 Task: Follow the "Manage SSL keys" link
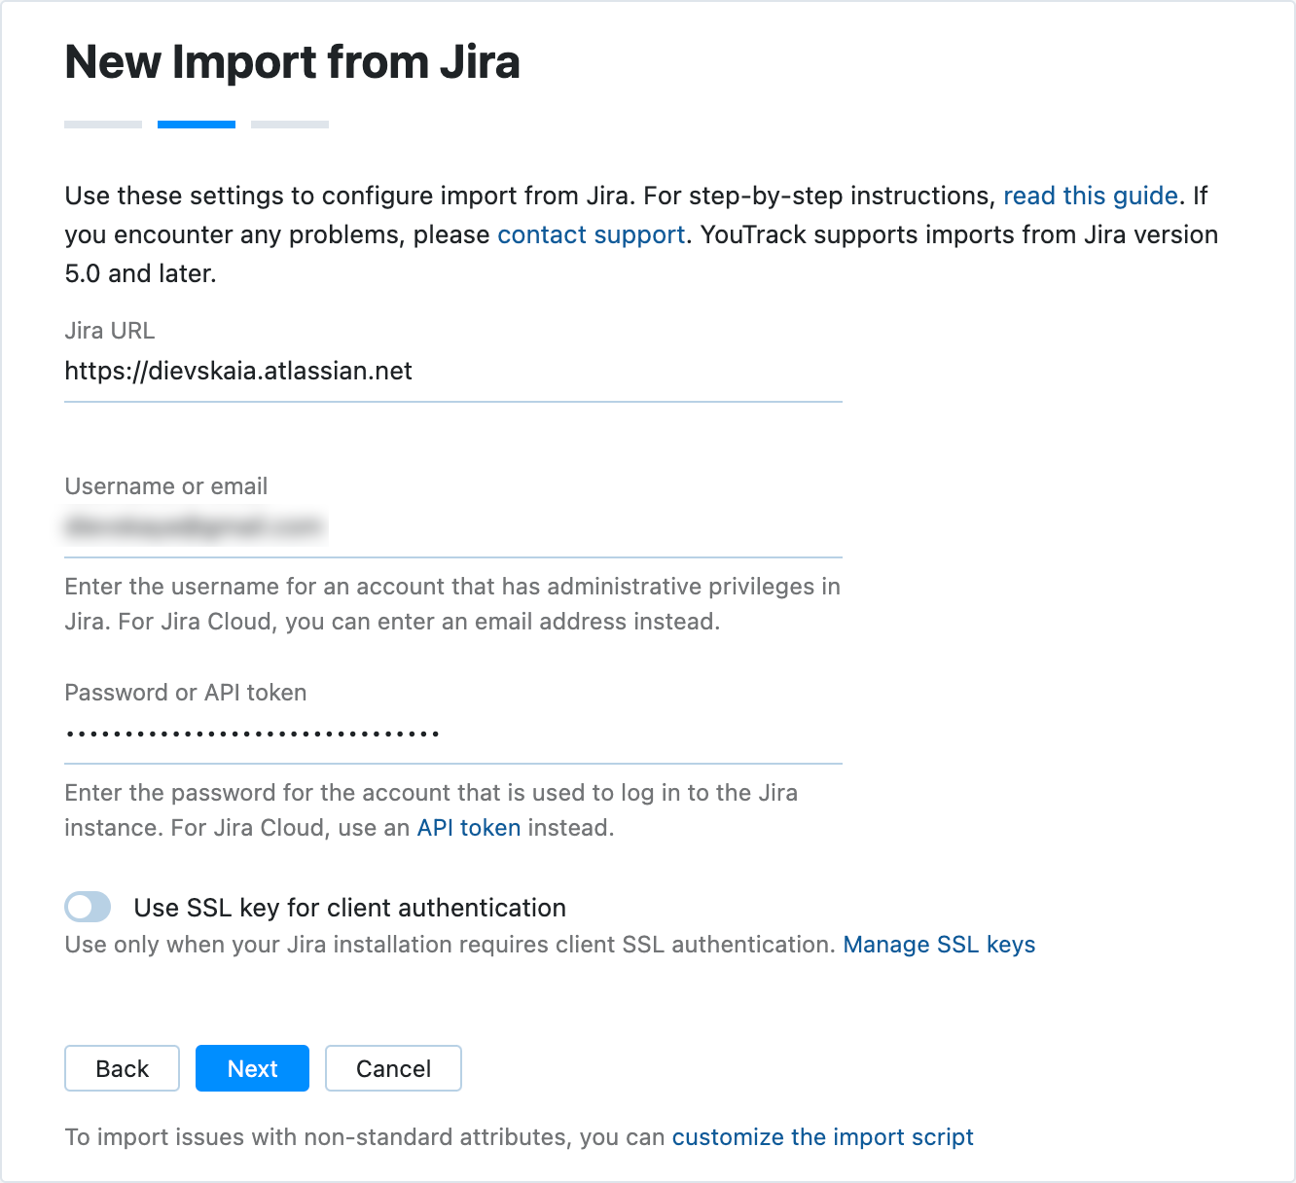click(x=940, y=944)
